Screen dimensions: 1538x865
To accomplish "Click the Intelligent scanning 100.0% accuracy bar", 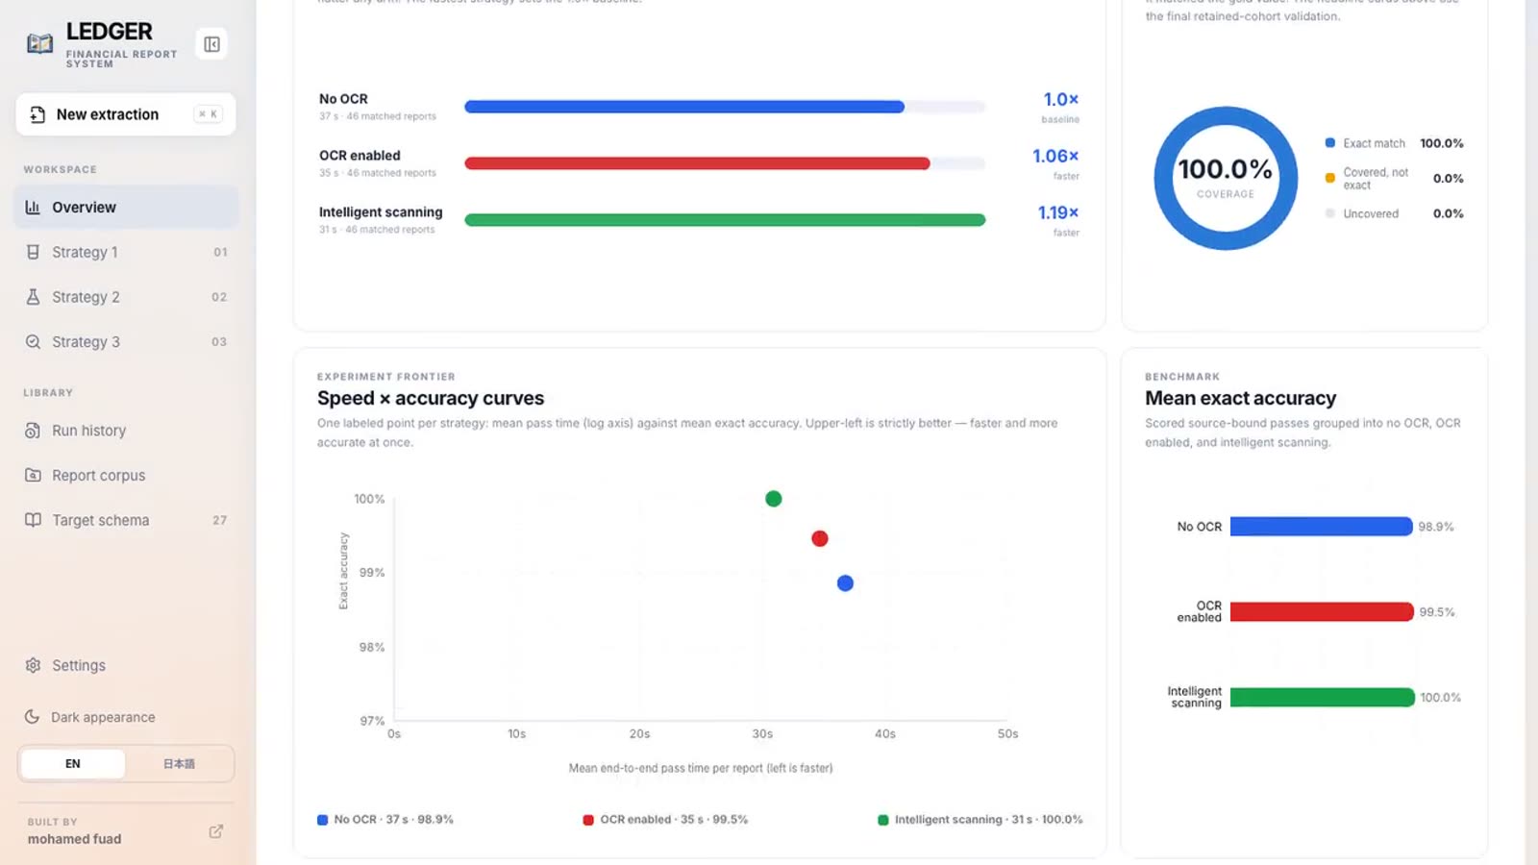I will (x=1323, y=698).
